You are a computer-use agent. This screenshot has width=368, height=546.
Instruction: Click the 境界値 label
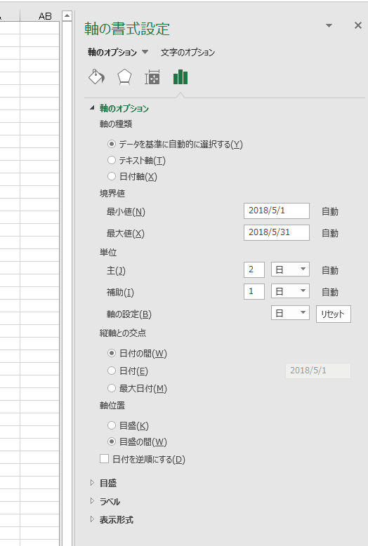(112, 193)
